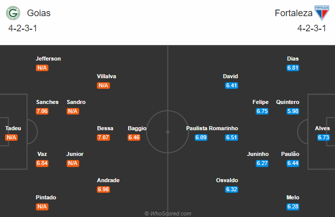Screen dimensions: 335x217
Task: Click the Goias team crest icon
Action: tap(15, 13)
